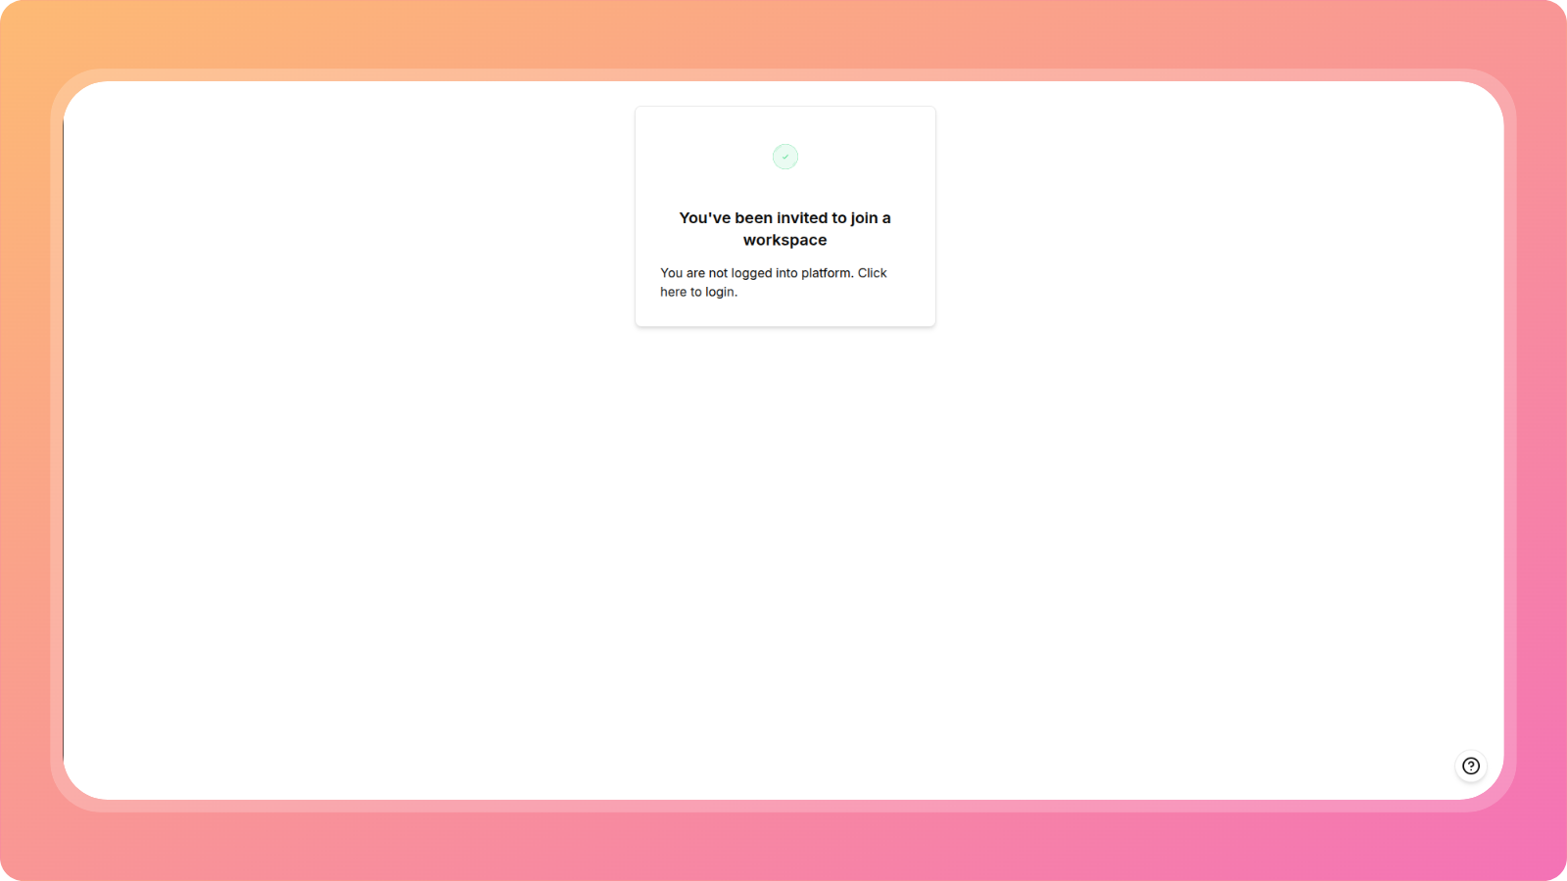Click the orange gradient background top-left corner
The width and height of the screenshot is (1567, 881).
[x=24, y=24]
